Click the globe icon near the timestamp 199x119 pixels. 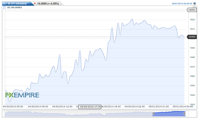pyautogui.click(x=195, y=3)
